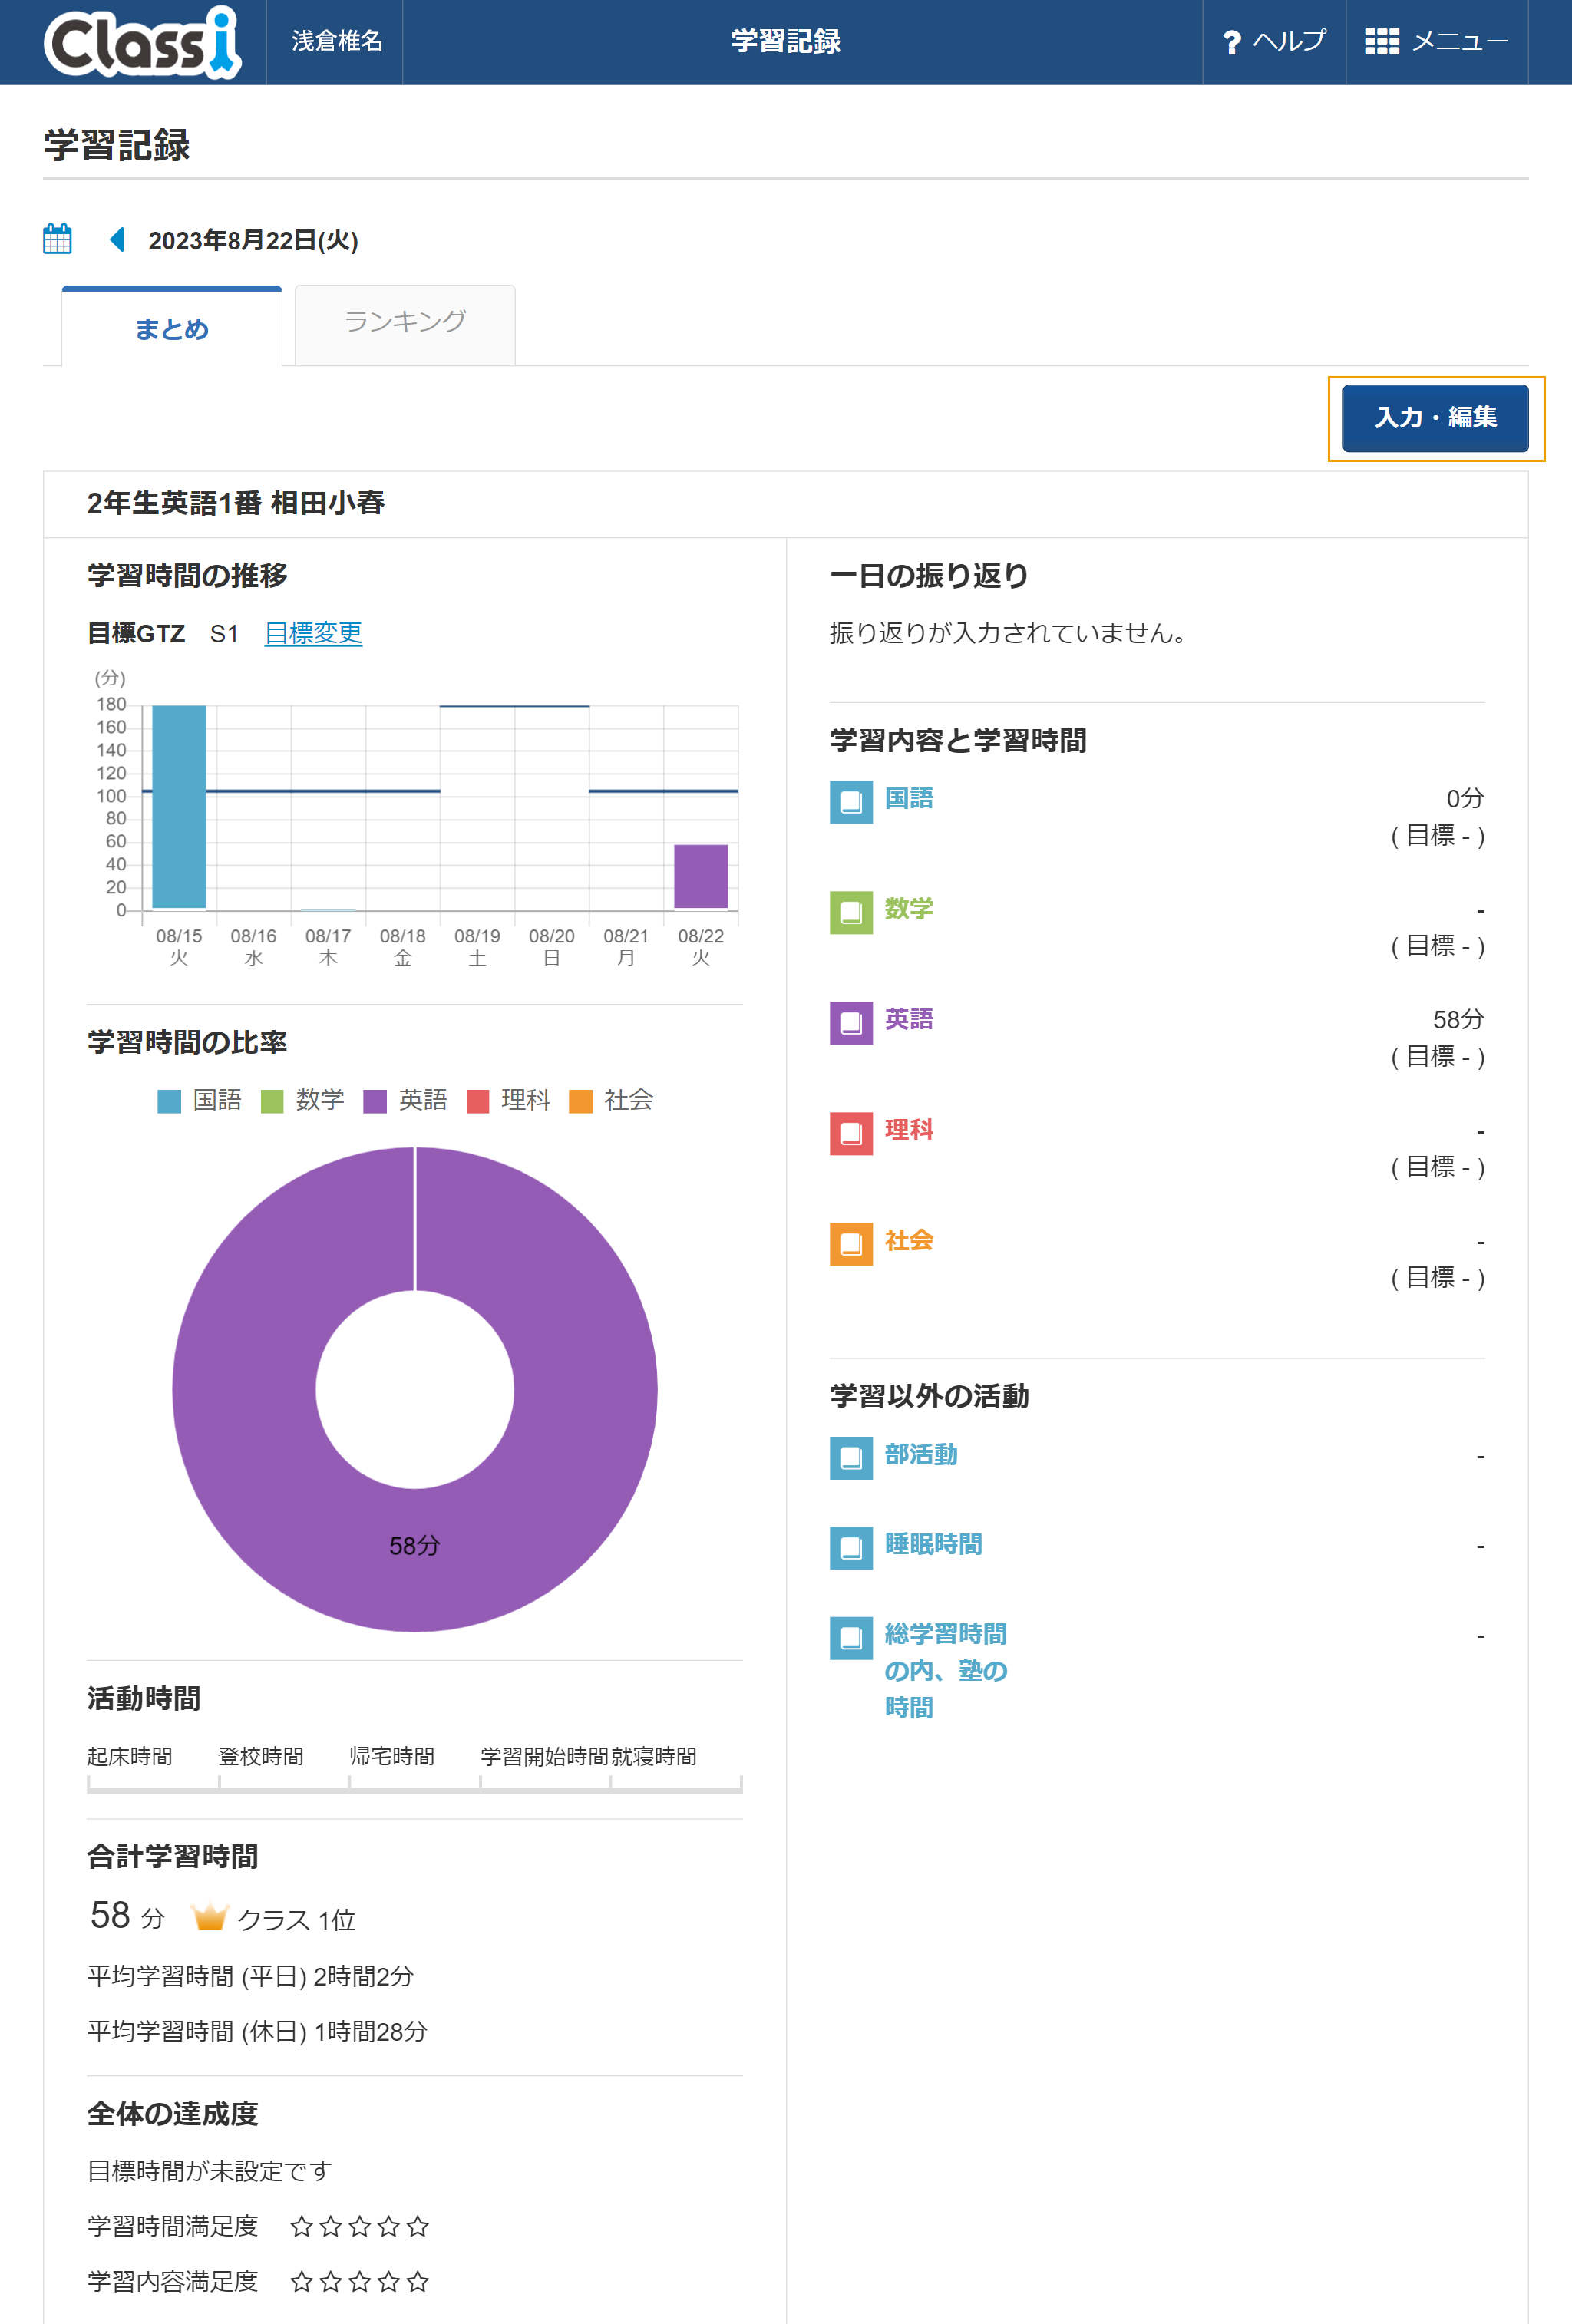Viewport: 1572px width, 2324px height.
Task: Open the 理科 subject book icon
Action: tap(851, 1133)
